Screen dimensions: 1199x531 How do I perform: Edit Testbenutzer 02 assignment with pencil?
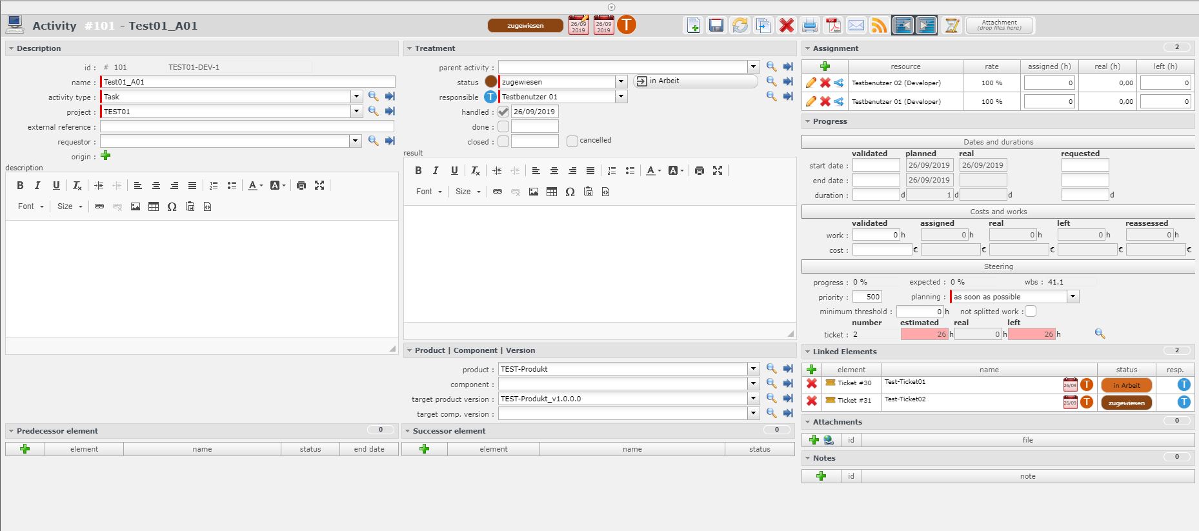coord(811,83)
